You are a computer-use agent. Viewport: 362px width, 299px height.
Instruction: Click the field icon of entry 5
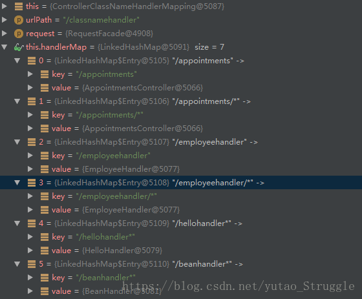pyautogui.click(x=32, y=264)
